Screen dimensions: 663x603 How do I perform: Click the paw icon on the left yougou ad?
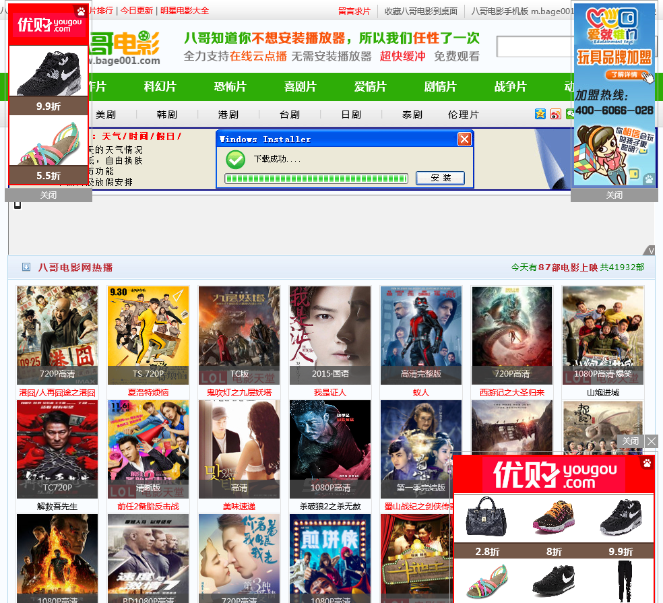pyautogui.click(x=80, y=11)
